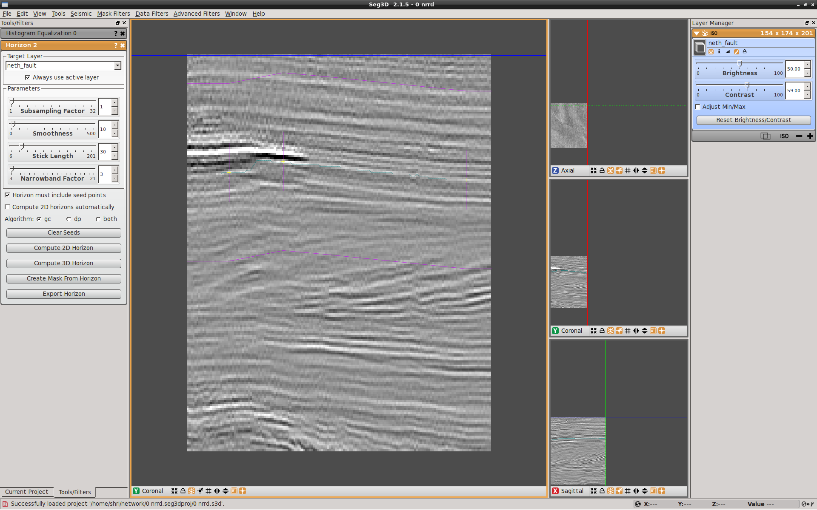Image resolution: width=817 pixels, height=510 pixels.
Task: Toggle lock icon in Coronal main viewer toolbar
Action: point(183,491)
